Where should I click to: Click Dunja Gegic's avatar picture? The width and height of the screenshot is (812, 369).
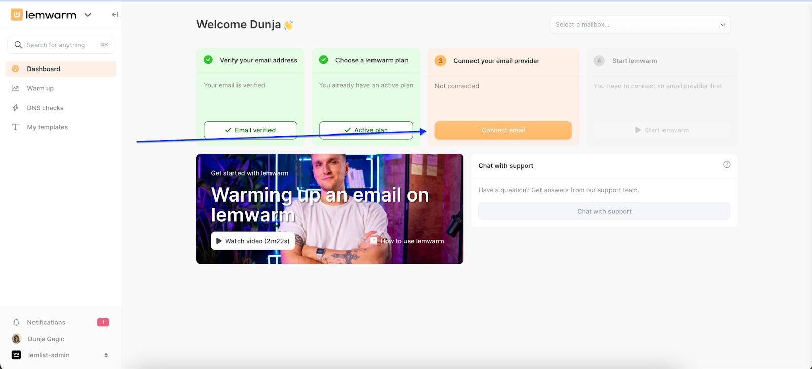point(17,339)
